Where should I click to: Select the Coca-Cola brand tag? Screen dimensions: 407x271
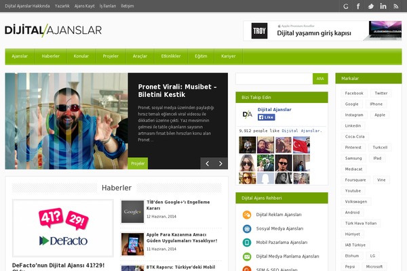point(355,137)
